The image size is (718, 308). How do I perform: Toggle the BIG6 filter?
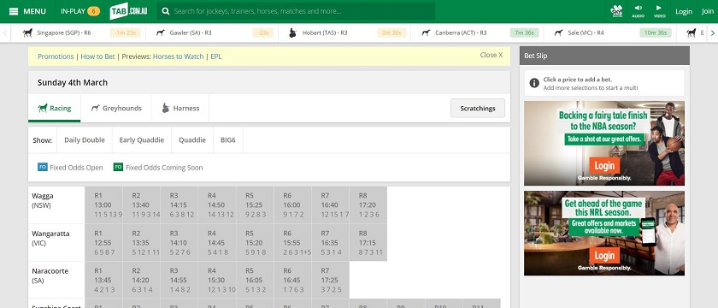pos(228,140)
